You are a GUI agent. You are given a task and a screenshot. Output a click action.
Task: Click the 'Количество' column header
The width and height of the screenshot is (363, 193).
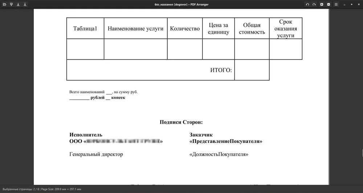[x=185, y=29]
